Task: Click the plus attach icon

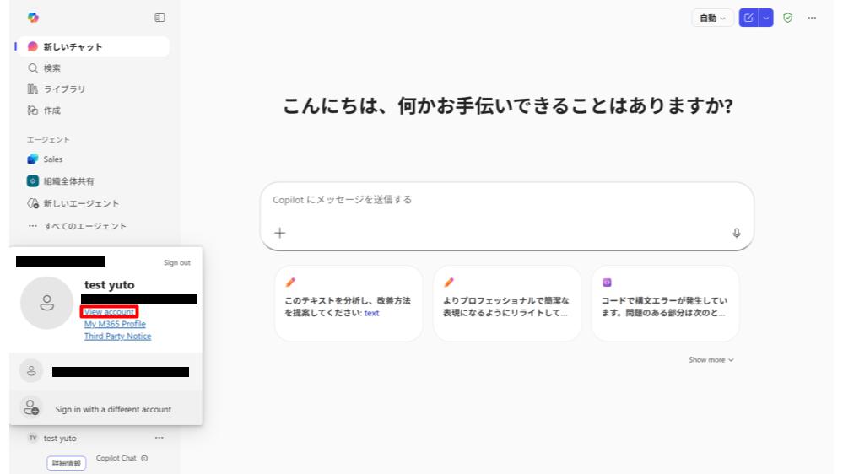Action: (x=280, y=233)
